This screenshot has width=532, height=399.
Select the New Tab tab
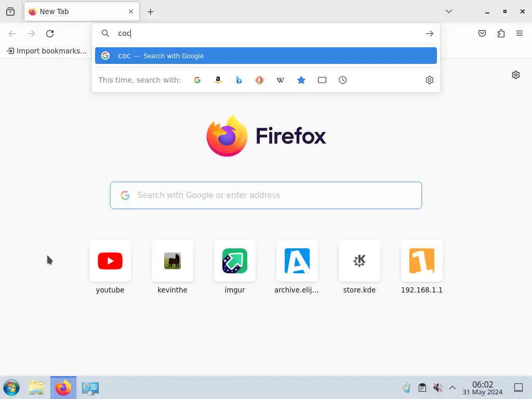pos(82,11)
